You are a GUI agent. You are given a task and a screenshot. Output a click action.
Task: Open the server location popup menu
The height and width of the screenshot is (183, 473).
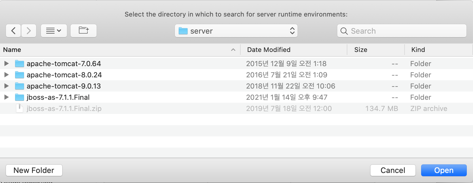(236, 31)
